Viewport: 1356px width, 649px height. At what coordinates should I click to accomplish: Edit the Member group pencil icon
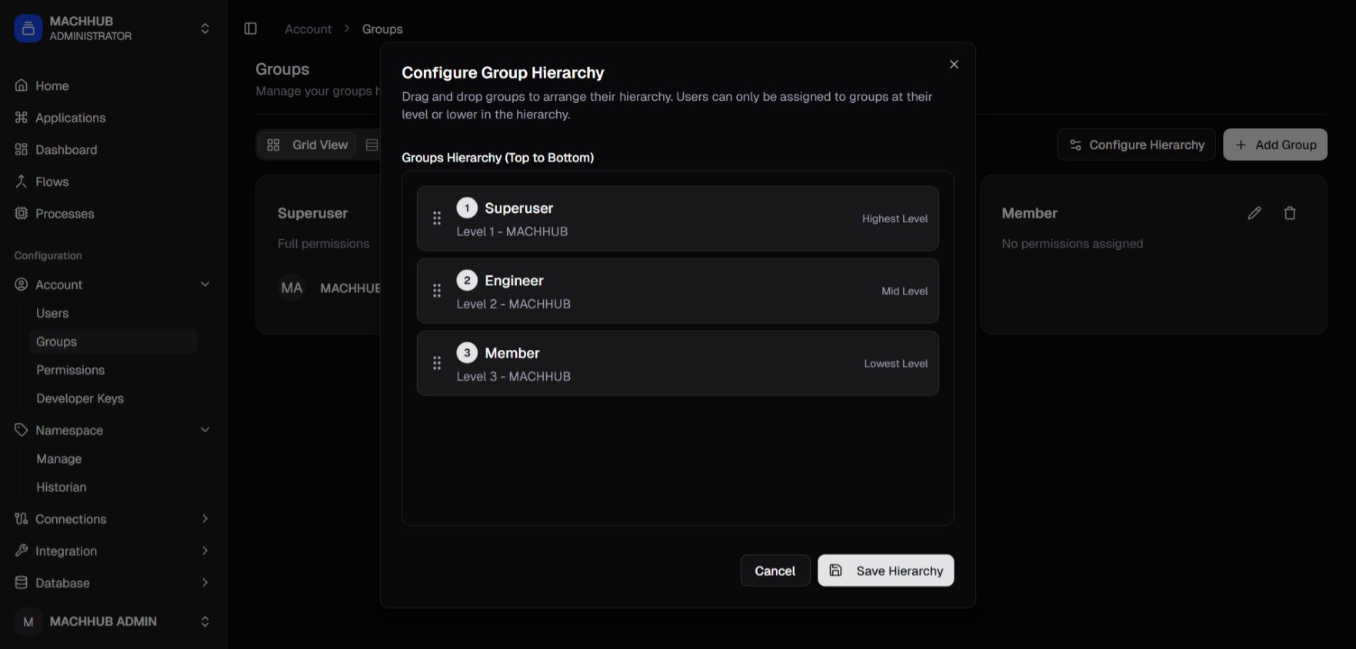(1254, 213)
